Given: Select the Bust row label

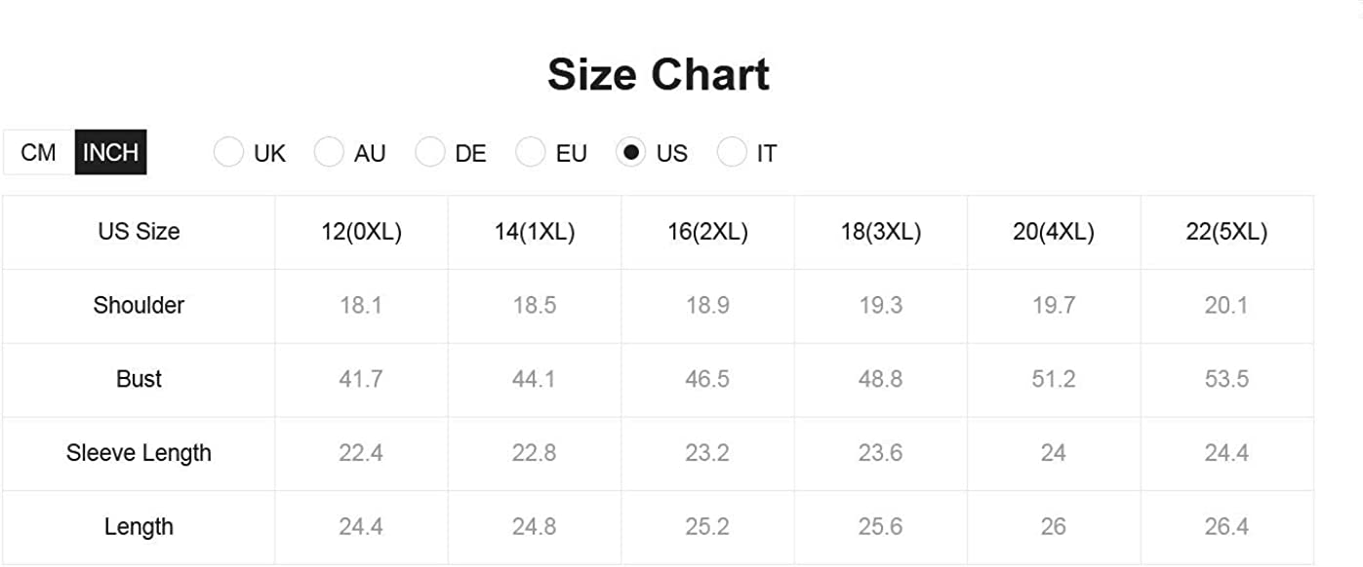Looking at the screenshot, I should point(139,379).
